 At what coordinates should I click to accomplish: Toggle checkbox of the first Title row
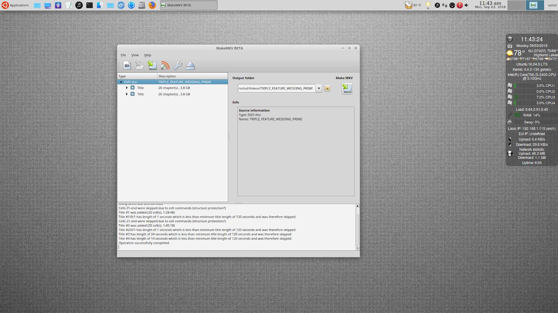coord(133,88)
